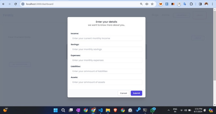The width and height of the screenshot is (216, 114).
Task: Open the zoom magnifier icon in address bar
Action: [141, 4]
